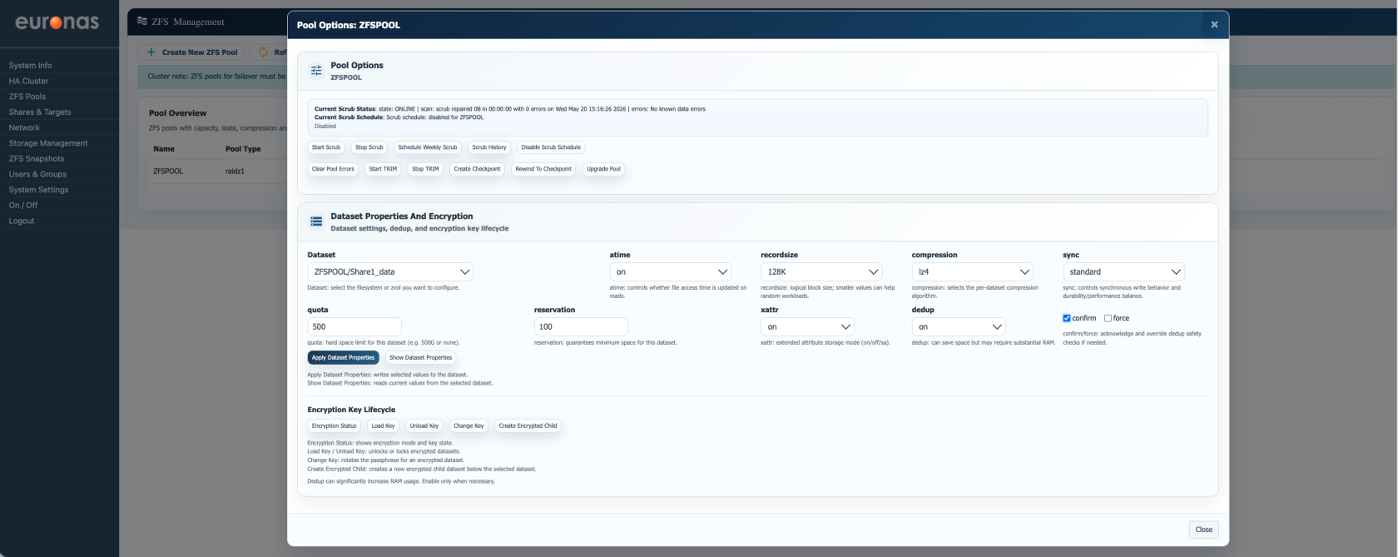Open System Info in sidebar
The image size is (1398, 557).
30,65
